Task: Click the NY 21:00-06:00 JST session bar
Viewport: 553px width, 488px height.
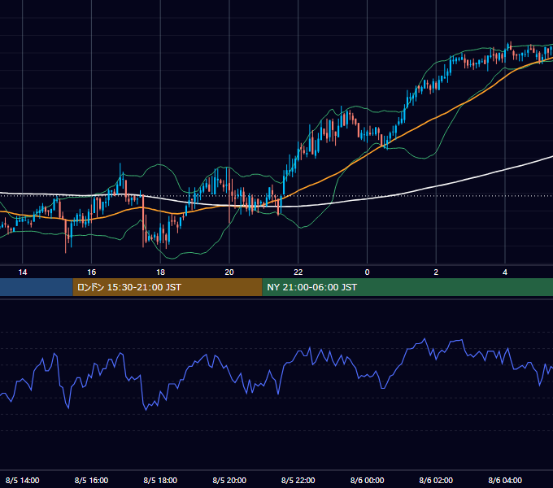Action: pos(407,287)
